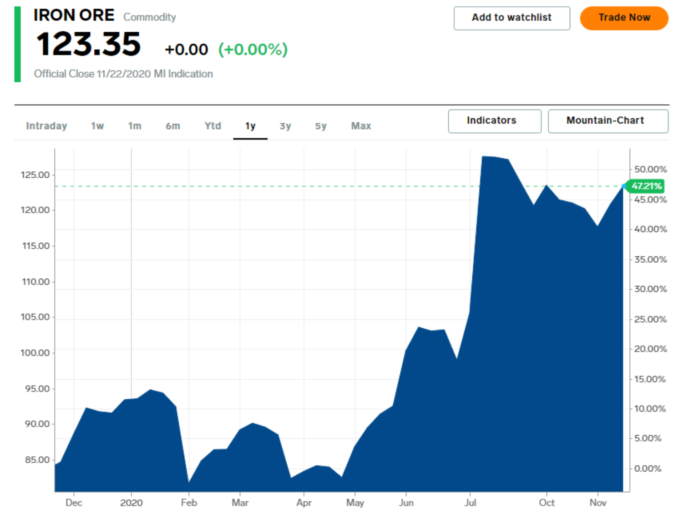Switch to the Intraday time range
The image size is (699, 516).
(x=46, y=126)
